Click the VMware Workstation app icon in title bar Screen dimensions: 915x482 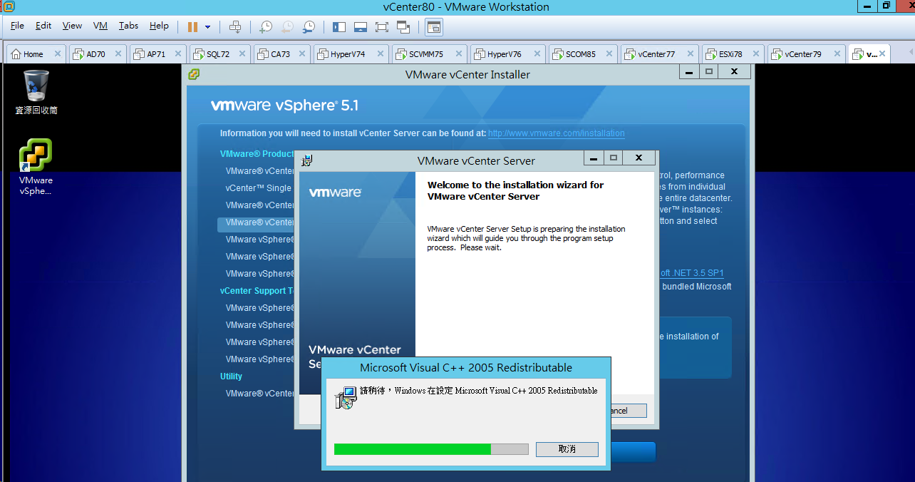click(x=9, y=6)
